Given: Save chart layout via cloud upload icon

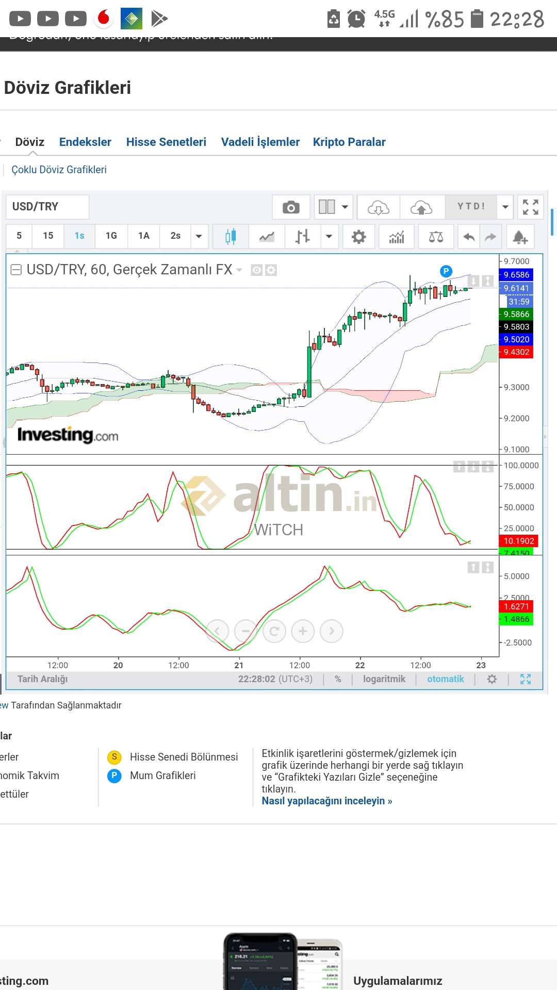Looking at the screenshot, I should pyautogui.click(x=421, y=207).
